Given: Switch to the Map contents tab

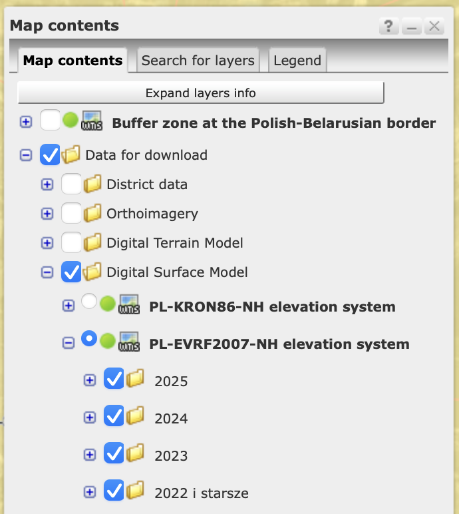Looking at the screenshot, I should (x=73, y=61).
